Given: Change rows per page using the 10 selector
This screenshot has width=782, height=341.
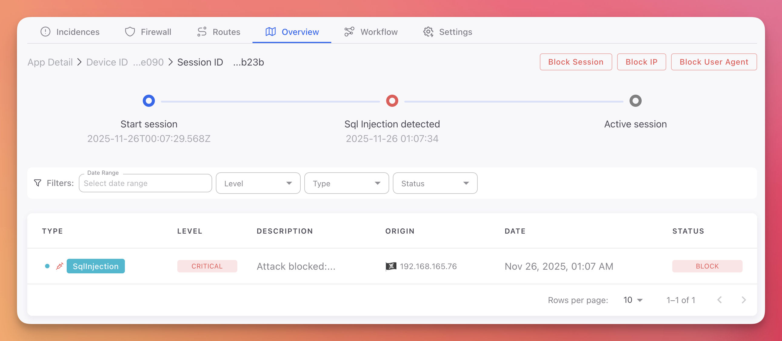Looking at the screenshot, I should (x=632, y=300).
